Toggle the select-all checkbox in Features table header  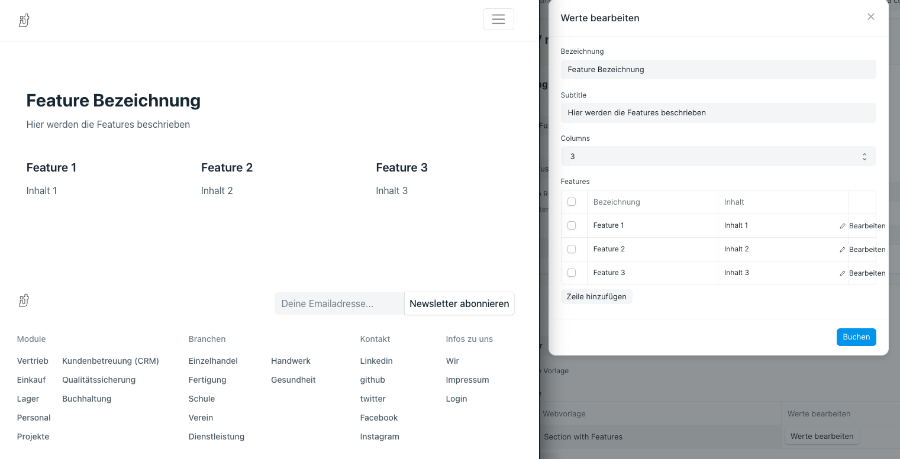pos(572,202)
